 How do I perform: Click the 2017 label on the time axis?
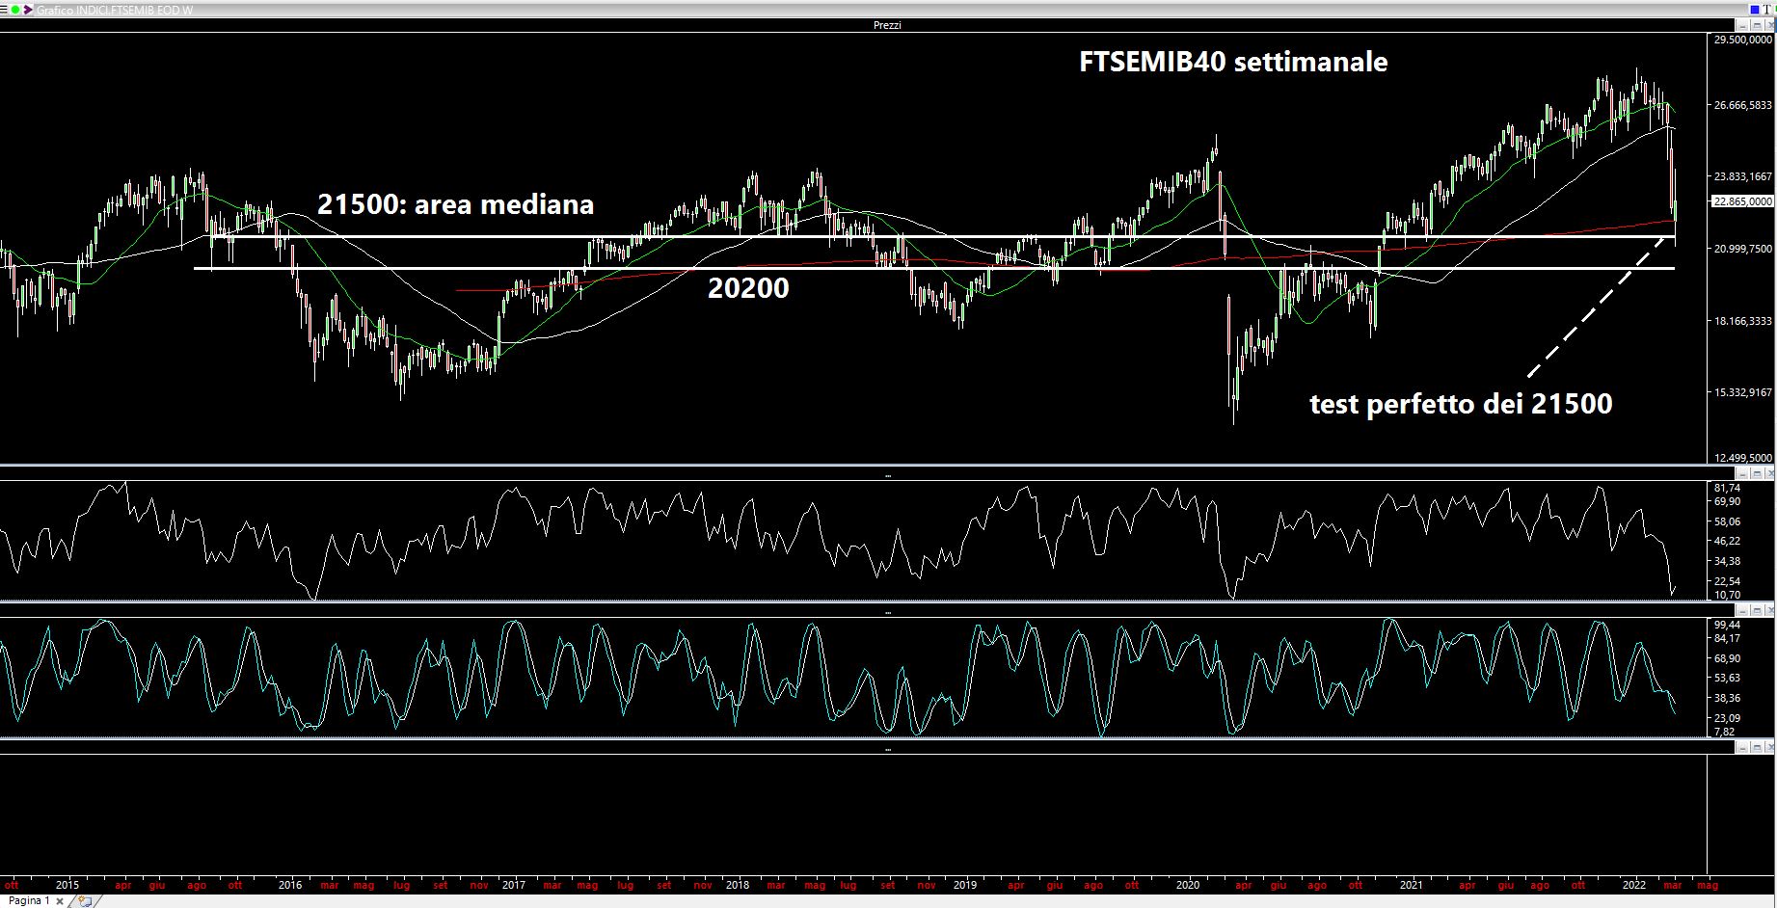(513, 884)
